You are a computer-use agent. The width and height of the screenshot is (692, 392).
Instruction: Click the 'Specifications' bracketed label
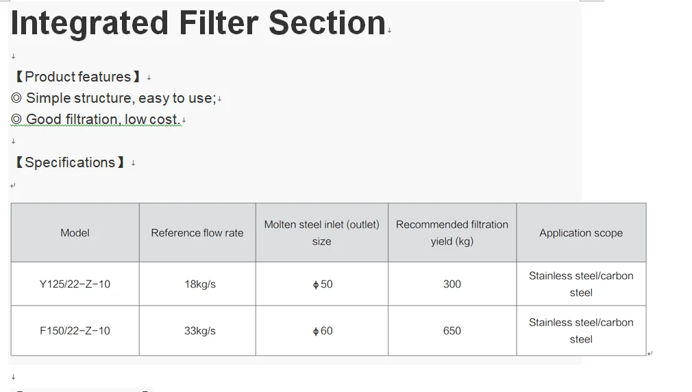(x=70, y=162)
